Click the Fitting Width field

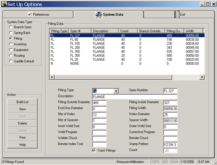point(170,109)
